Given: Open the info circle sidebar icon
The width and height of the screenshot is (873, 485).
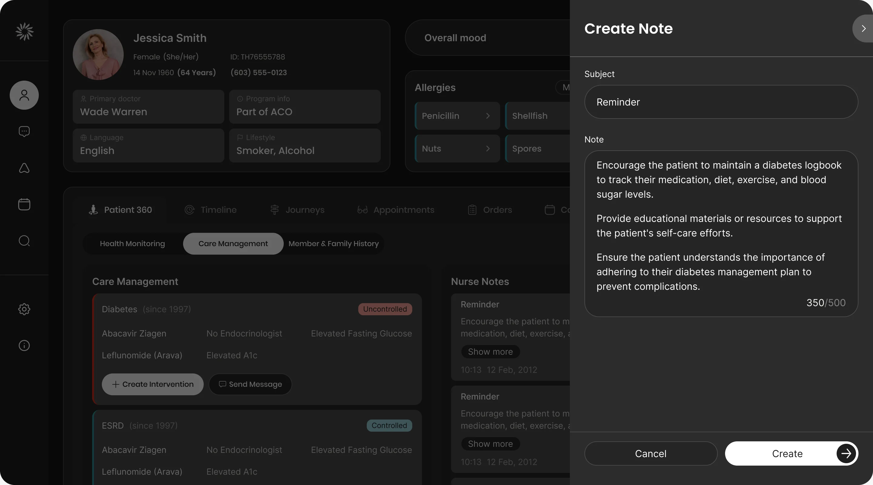Looking at the screenshot, I should 24,345.
